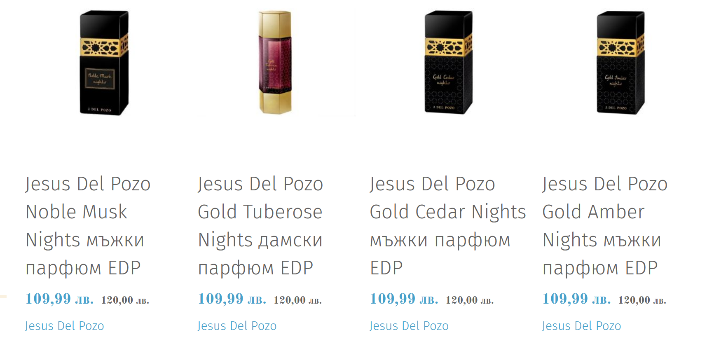Click Gold Tuberose's crossed-out 120,00 лв. price
The image size is (707, 337).
(x=297, y=300)
